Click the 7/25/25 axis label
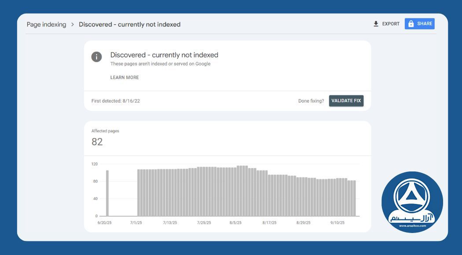The image size is (462, 255). (x=204, y=222)
